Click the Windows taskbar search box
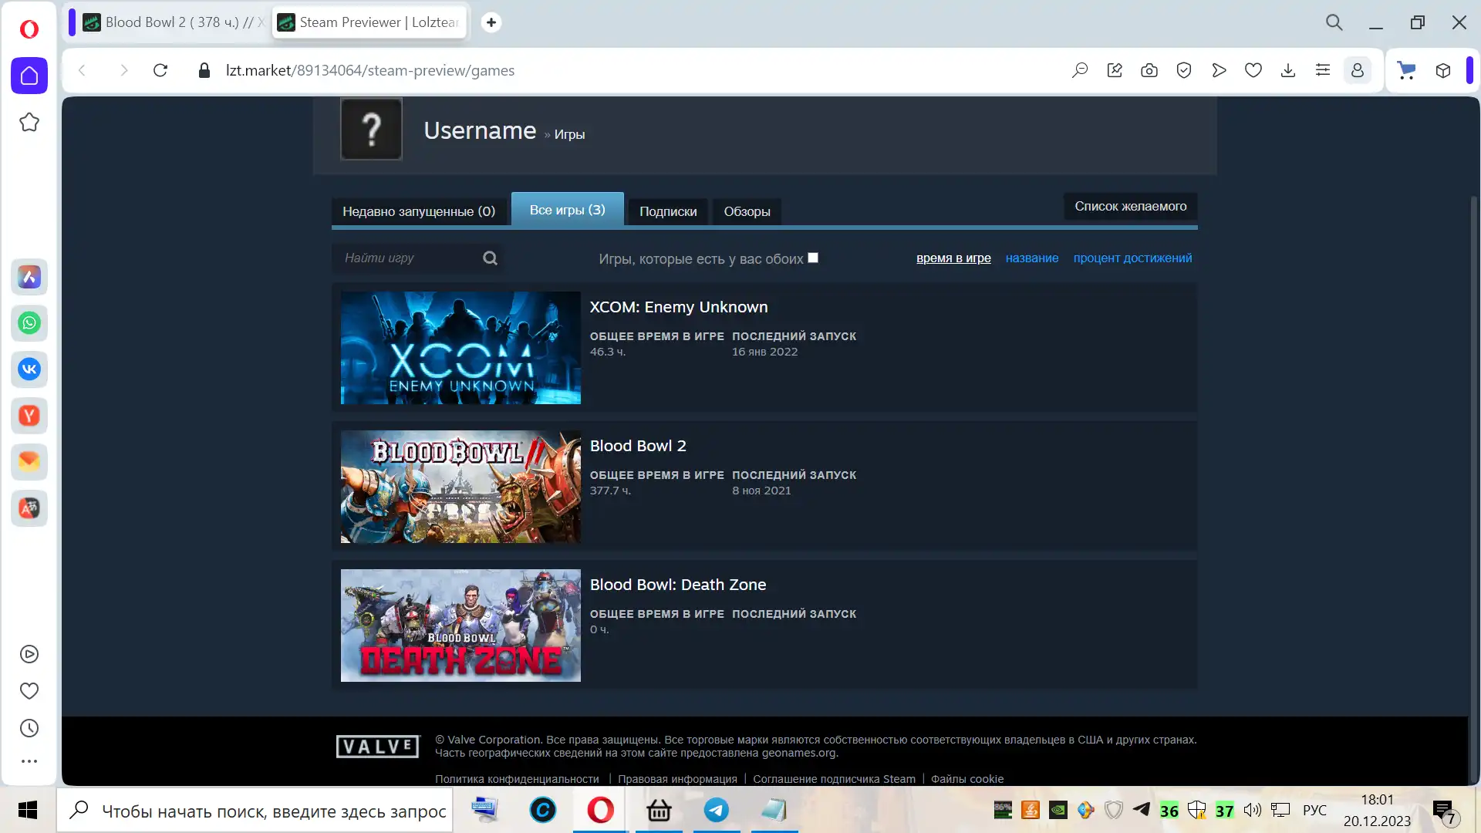The image size is (1481, 833). [255, 811]
